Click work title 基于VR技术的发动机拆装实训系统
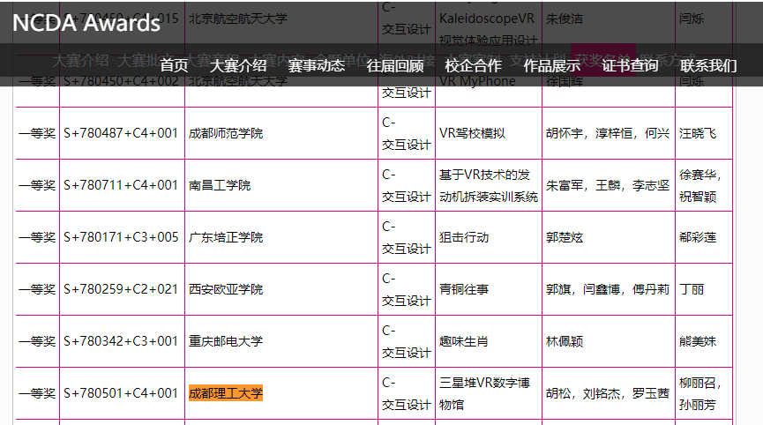This screenshot has height=425, width=763. pos(489,185)
